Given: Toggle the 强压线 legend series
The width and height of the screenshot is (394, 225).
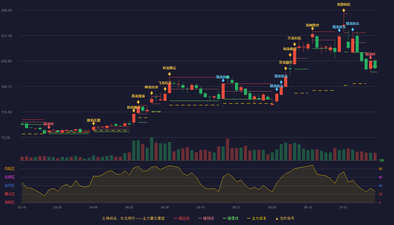Looking at the screenshot, I should point(182,218).
